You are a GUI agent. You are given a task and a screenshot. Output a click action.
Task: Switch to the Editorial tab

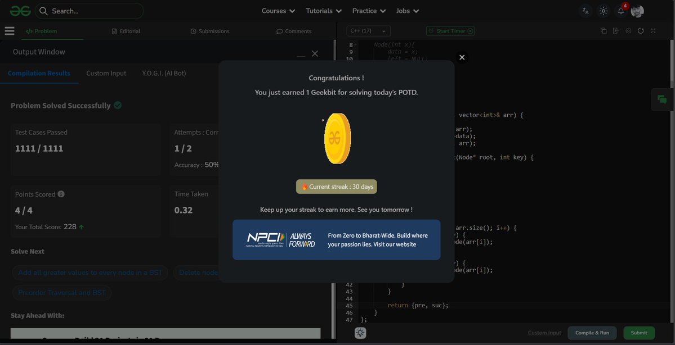[x=126, y=31]
